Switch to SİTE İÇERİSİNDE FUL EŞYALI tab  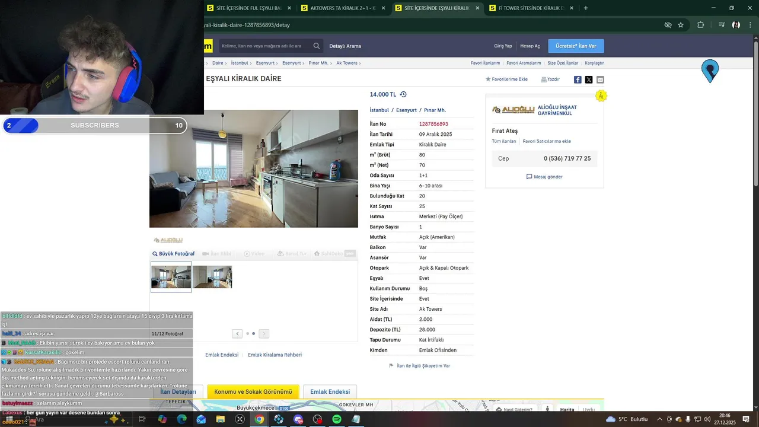[x=248, y=8]
